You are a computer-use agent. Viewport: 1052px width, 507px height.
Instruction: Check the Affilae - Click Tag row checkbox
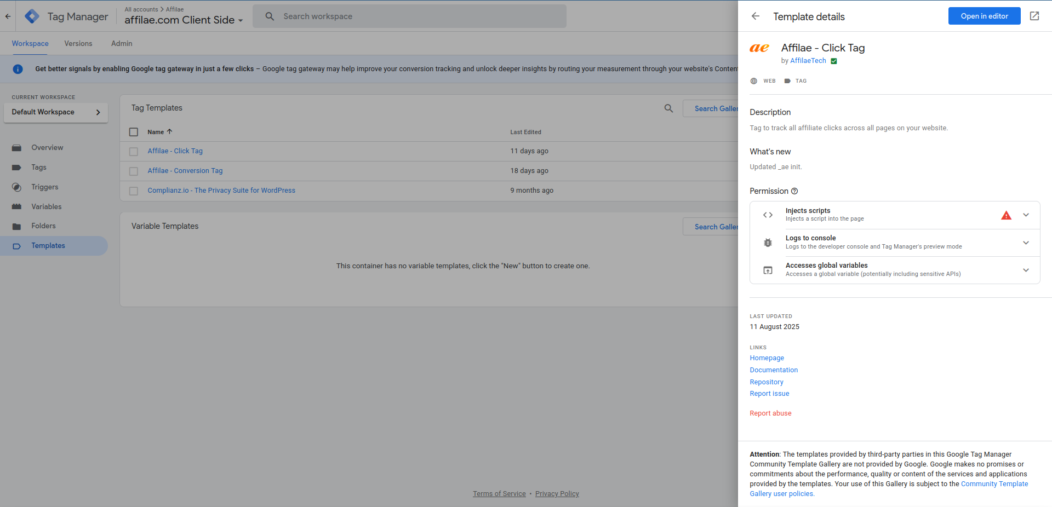134,152
